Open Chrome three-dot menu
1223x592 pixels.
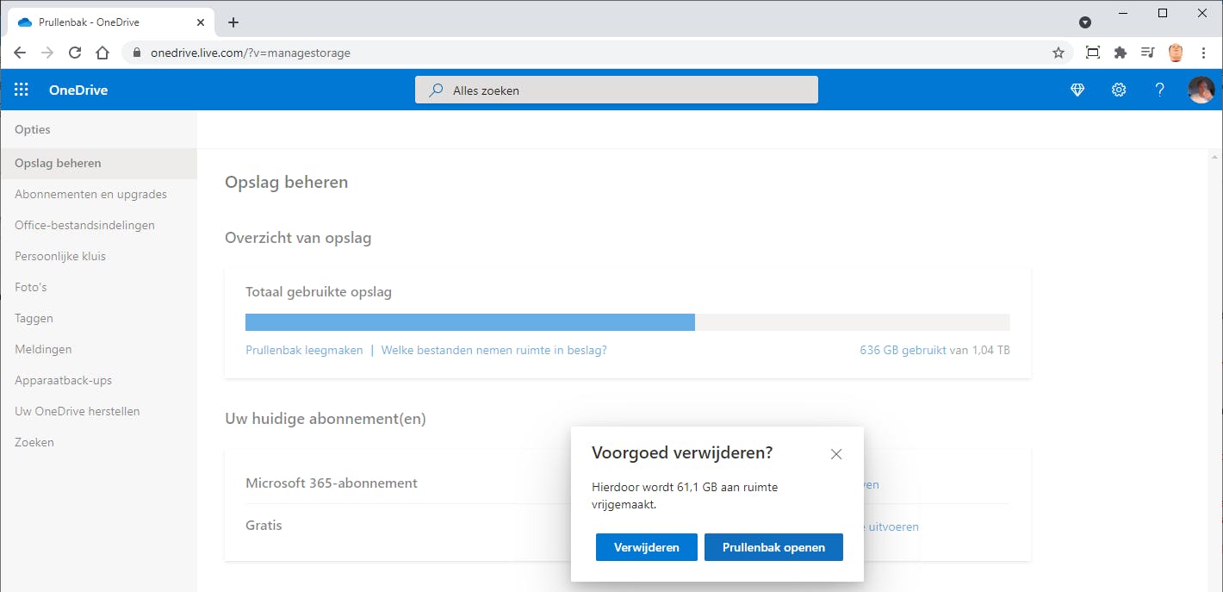tap(1203, 53)
